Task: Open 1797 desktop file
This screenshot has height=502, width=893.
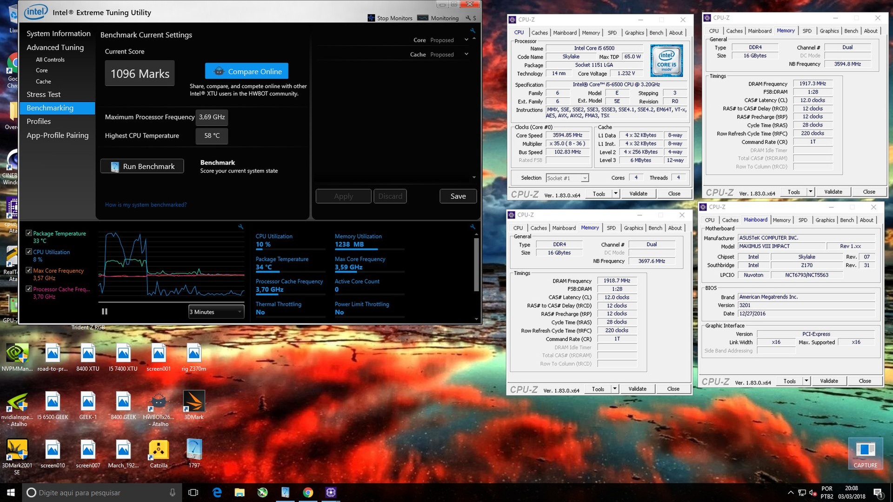Action: pos(194,454)
